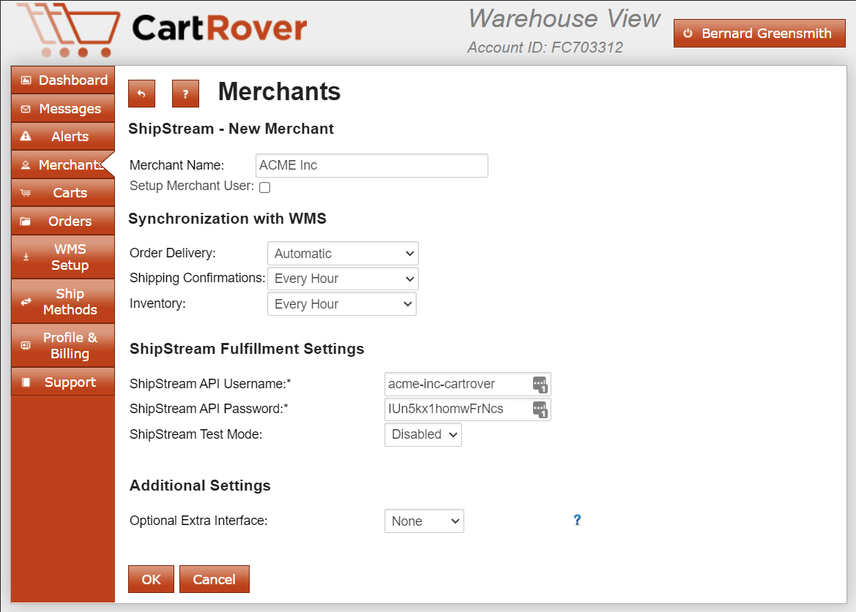Navigate to the Carts page
The image size is (856, 612).
(x=63, y=193)
